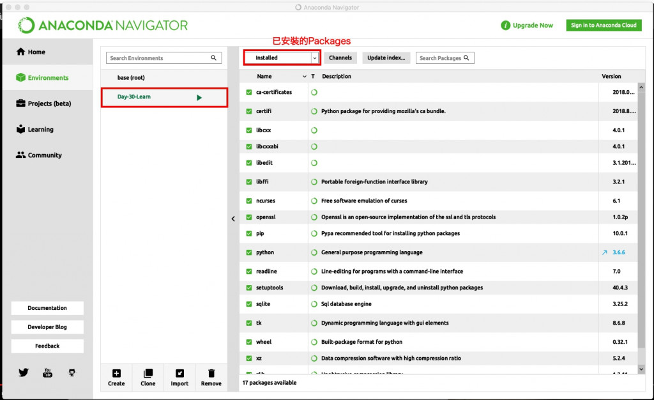Click the type circle icon for wheel

click(x=314, y=342)
